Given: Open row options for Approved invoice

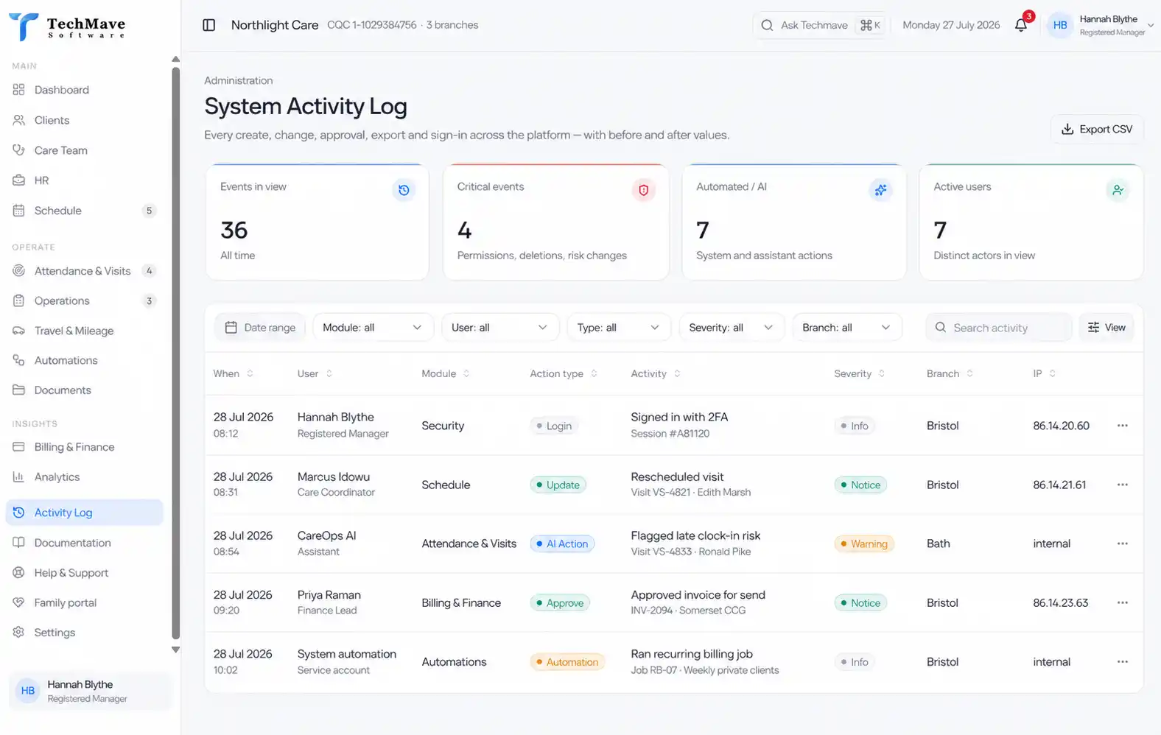Looking at the screenshot, I should point(1122,602).
